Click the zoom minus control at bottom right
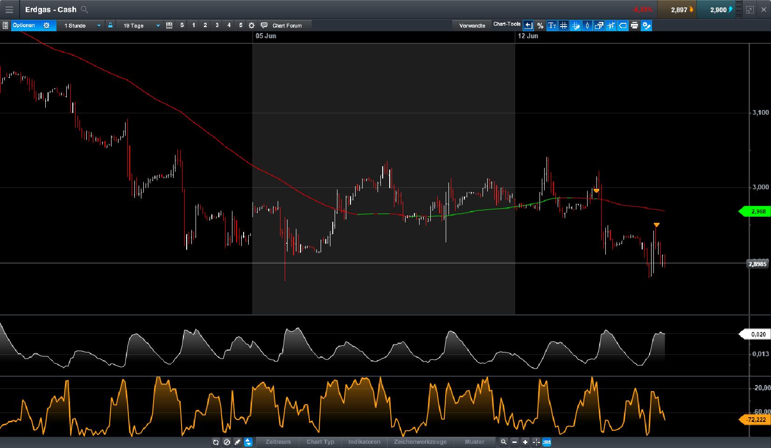Viewport: 771px width, 448px height. pyautogui.click(x=514, y=442)
